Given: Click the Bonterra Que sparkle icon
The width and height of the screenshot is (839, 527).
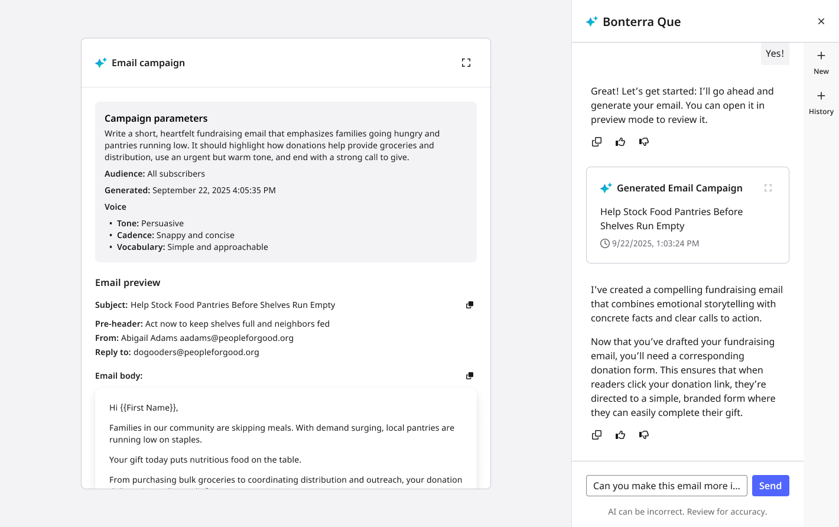Looking at the screenshot, I should tap(591, 22).
